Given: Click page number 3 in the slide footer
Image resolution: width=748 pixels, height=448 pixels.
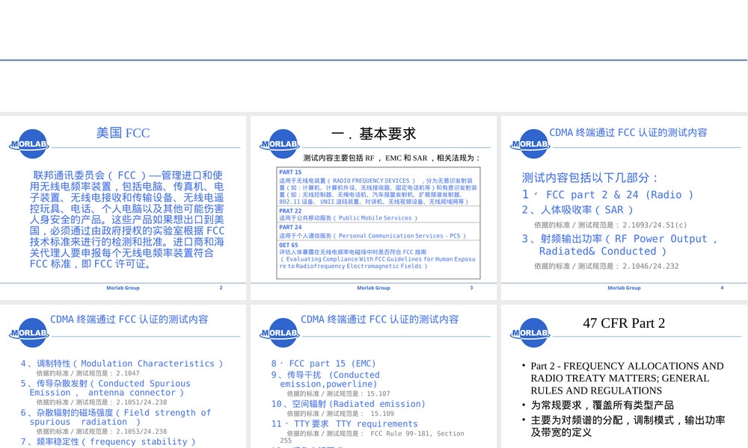Looking at the screenshot, I should 471,287.
